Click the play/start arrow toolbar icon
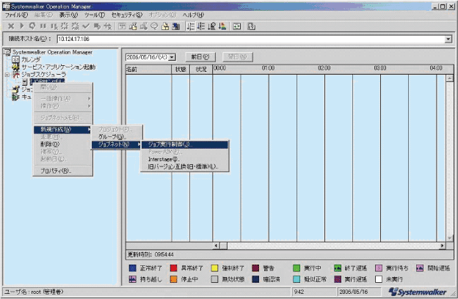This screenshot has width=458, height=299. 21,26
